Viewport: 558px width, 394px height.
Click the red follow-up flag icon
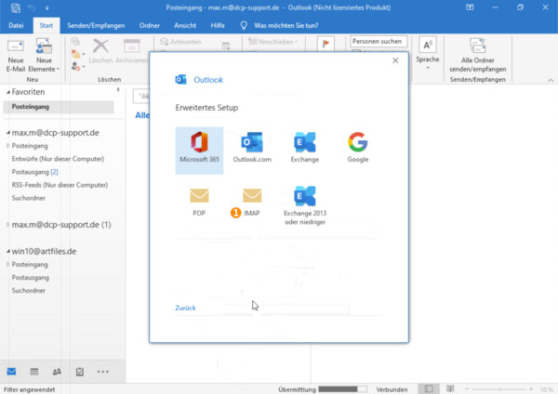click(x=325, y=44)
